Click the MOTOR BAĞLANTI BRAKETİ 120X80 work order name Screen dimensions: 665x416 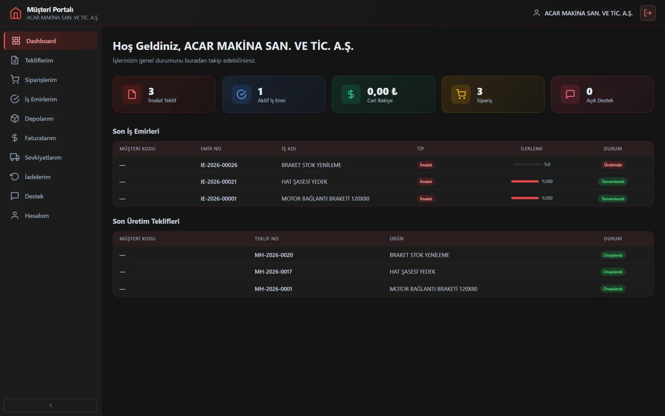(325, 198)
